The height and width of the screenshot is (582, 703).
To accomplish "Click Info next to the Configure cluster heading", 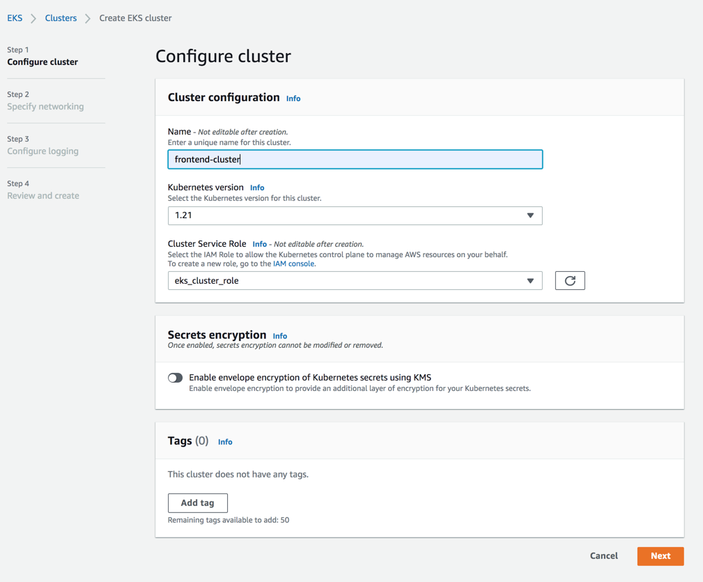I will click(x=293, y=98).
